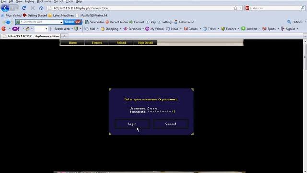Open Yahoo Travel icon

[205, 29]
